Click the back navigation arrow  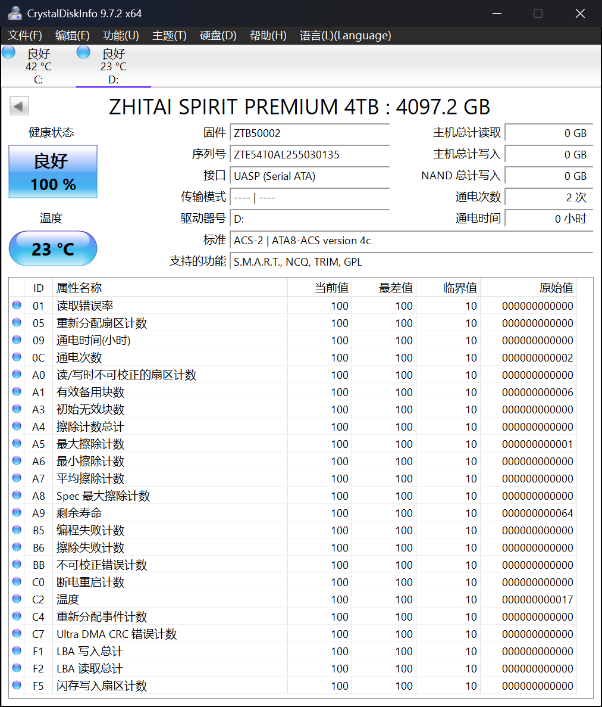coord(18,105)
